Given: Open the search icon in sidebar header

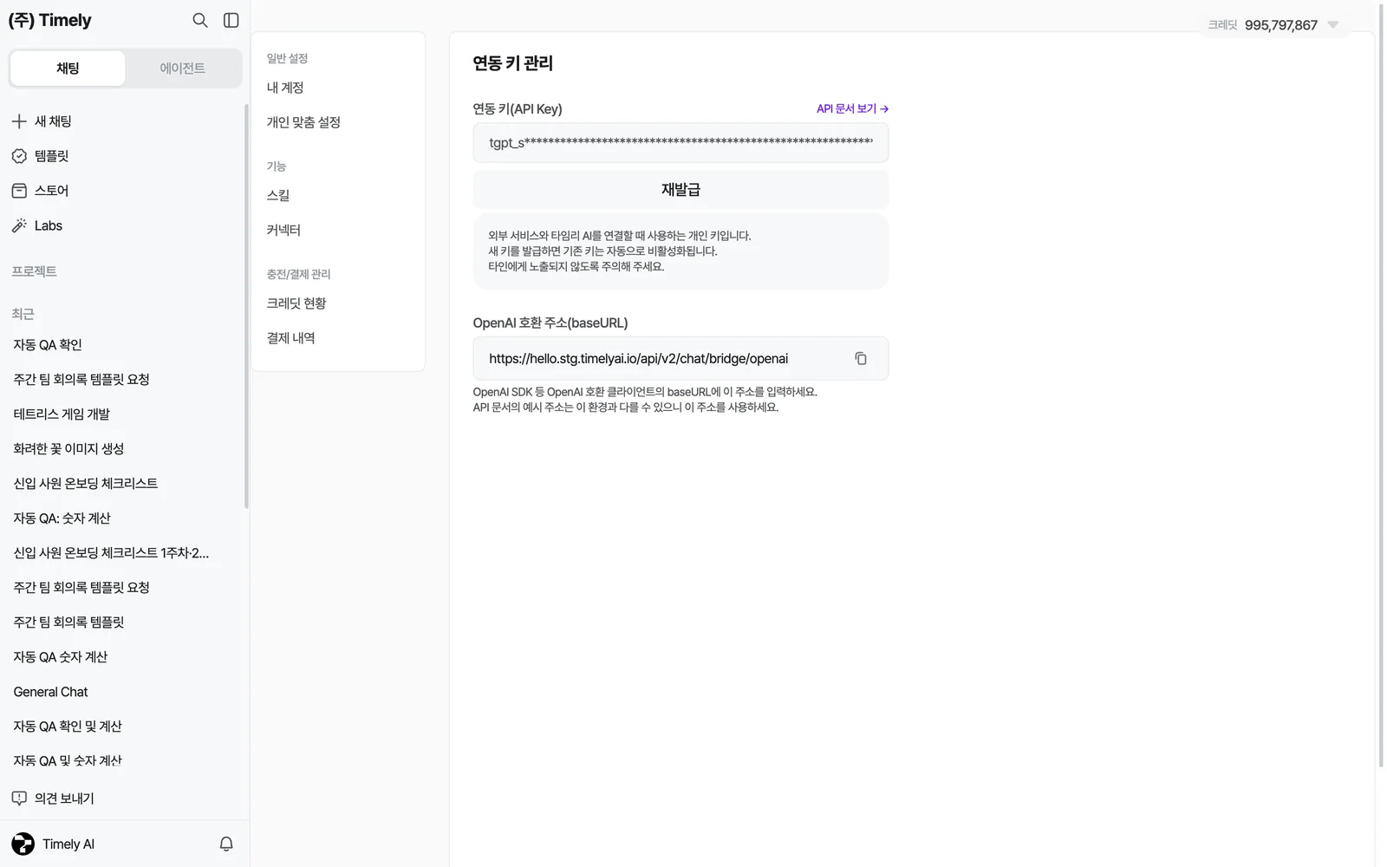Looking at the screenshot, I should pos(200,20).
